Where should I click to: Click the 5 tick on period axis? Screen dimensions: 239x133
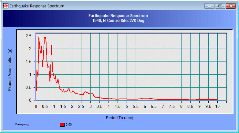(127, 107)
